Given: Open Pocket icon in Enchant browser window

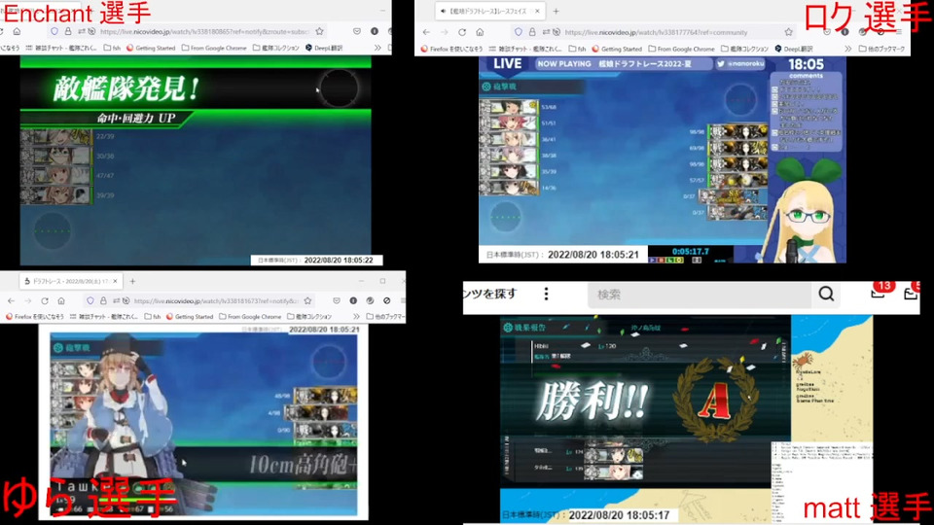Looking at the screenshot, I should coord(357,31).
